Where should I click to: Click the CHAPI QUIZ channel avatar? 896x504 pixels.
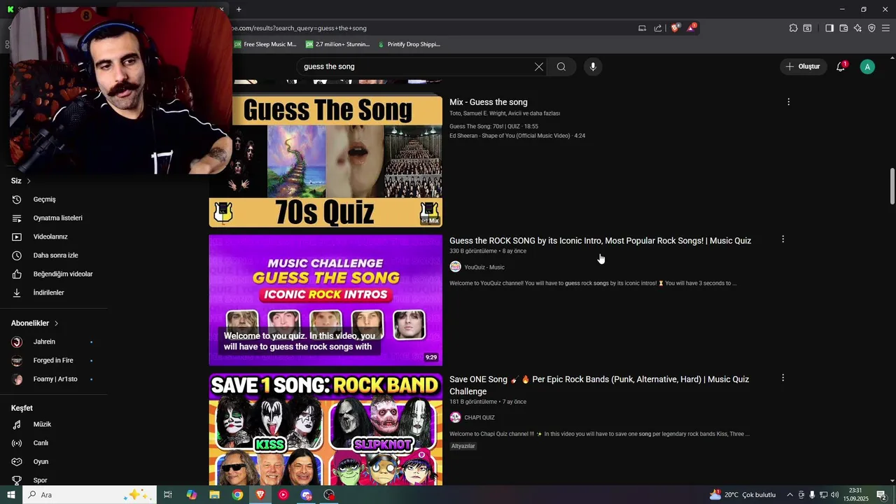click(x=455, y=417)
